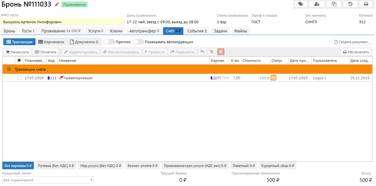Select the Проживание+доп.услуги (НДС вкл) pocket

click(195, 166)
